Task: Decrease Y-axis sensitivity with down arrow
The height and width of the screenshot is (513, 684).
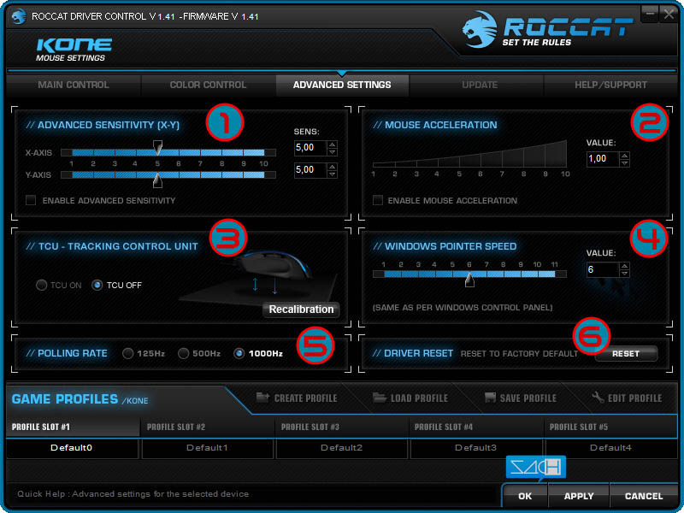Action: [333, 174]
